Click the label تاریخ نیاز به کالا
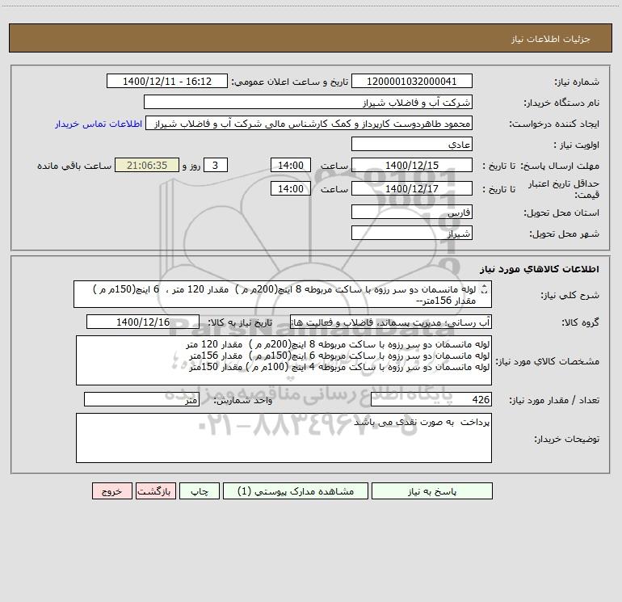 (240, 322)
